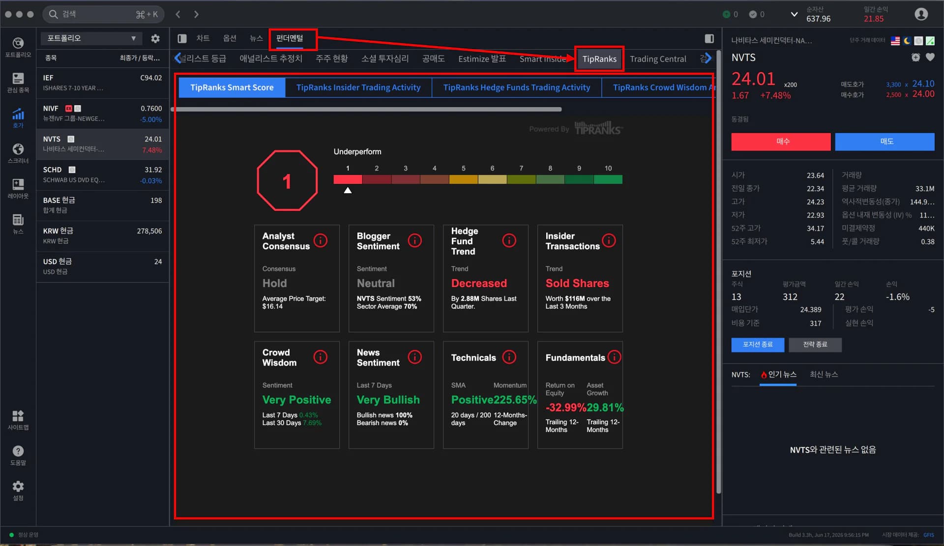Show Technicals info icon

[x=509, y=357]
